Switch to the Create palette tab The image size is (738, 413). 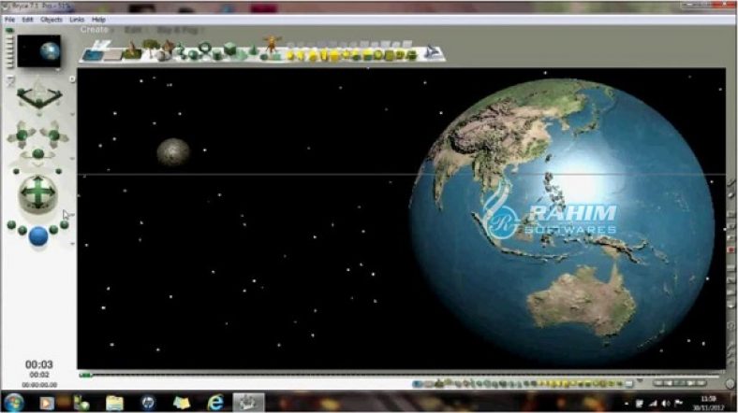[95, 30]
